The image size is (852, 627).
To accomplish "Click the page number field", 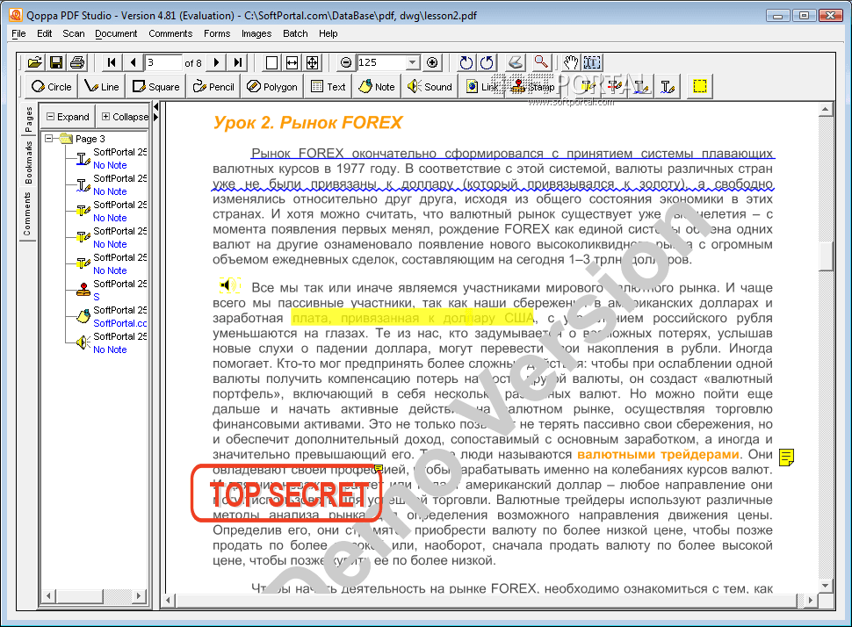I will [163, 62].
